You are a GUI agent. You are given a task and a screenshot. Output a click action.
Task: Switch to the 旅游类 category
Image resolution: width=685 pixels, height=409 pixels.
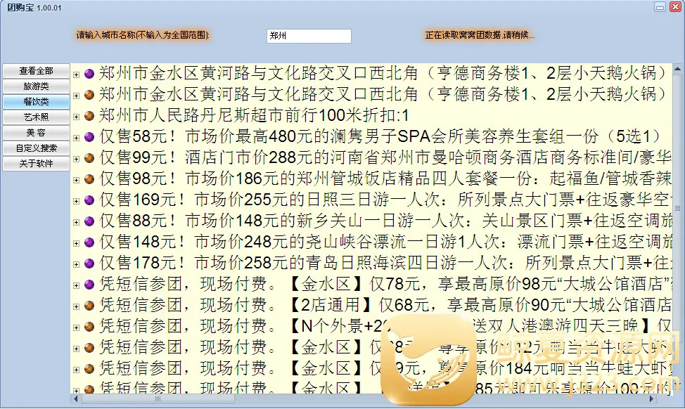coord(36,86)
